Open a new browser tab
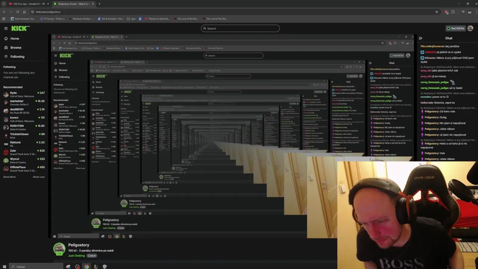The image size is (478, 269). [99, 4]
